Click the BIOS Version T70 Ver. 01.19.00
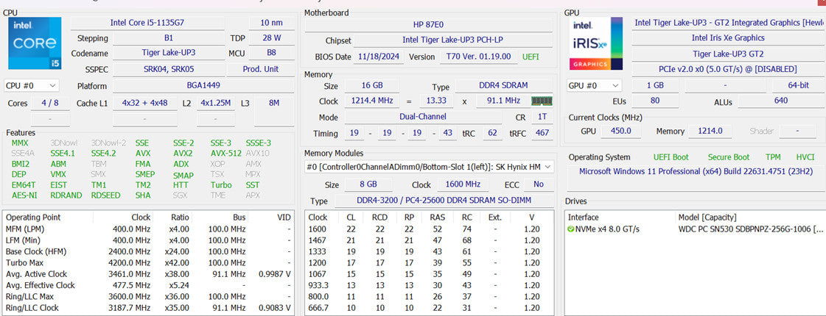Viewport: 826px width, 316px height. [478, 57]
